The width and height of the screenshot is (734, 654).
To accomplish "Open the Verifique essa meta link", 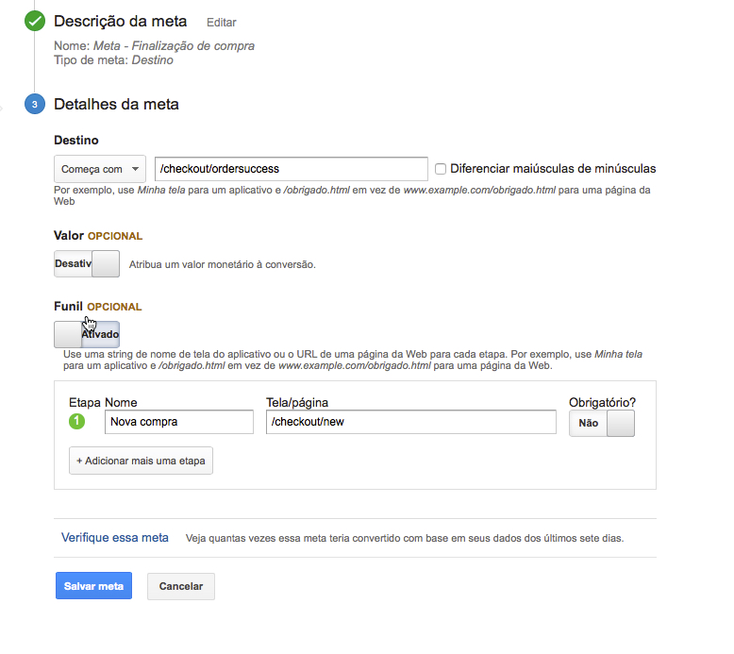I will [x=115, y=537].
